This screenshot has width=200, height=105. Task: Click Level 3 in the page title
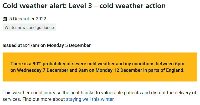click(x=80, y=6)
